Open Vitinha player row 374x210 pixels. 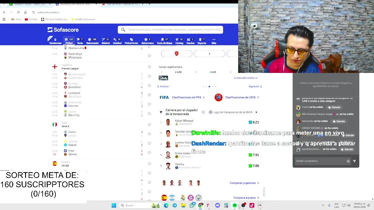[x=210, y=166]
